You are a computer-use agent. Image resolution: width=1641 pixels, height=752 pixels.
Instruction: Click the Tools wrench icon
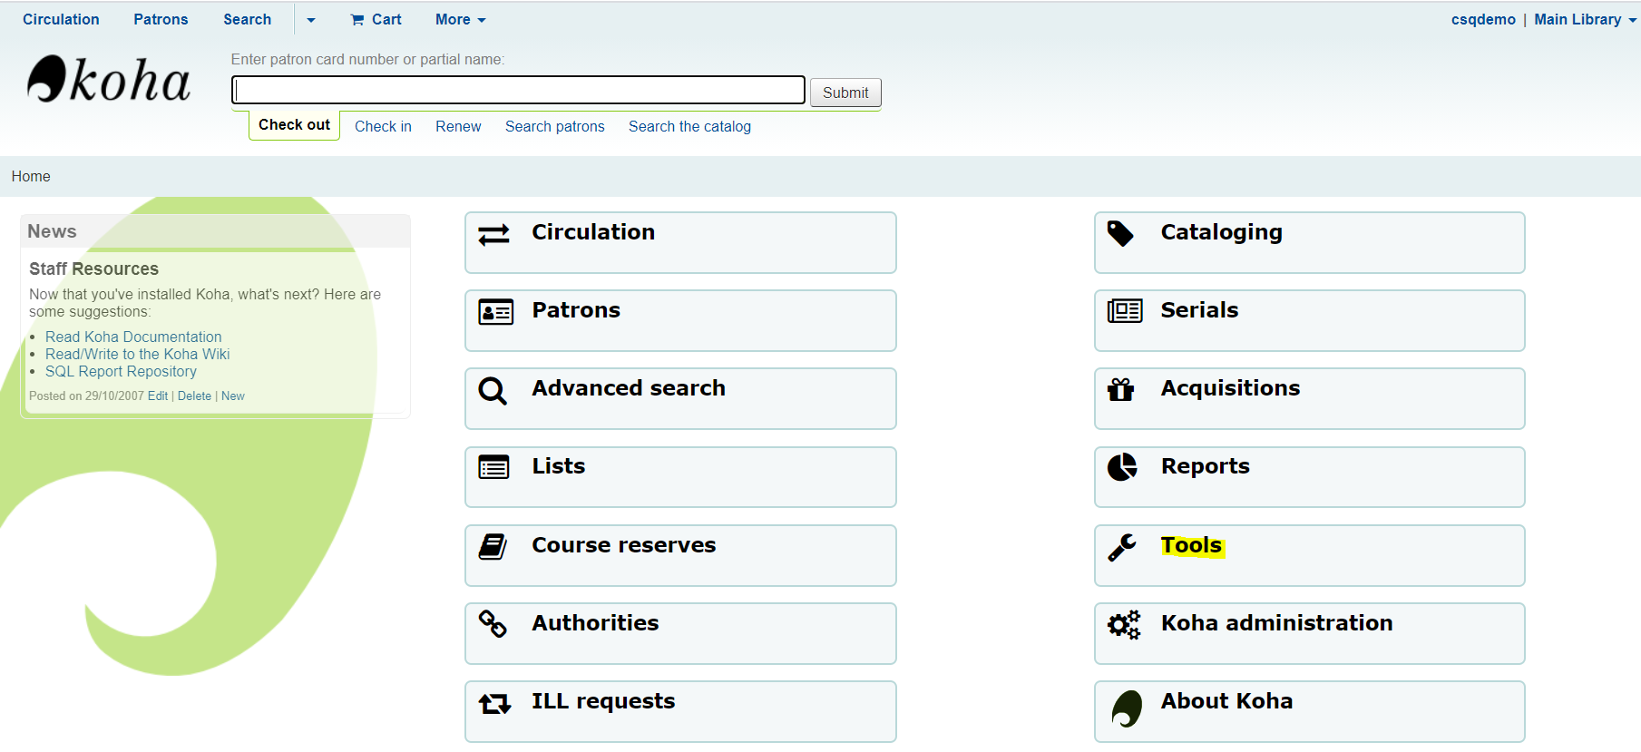[1122, 547]
